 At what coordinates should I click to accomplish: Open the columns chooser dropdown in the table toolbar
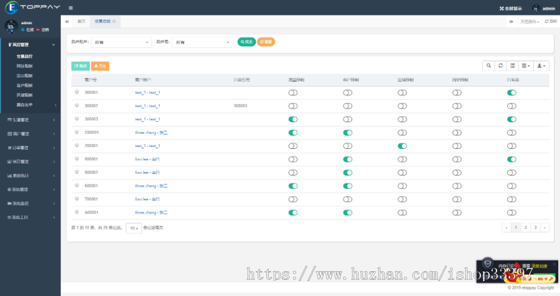tap(526, 65)
